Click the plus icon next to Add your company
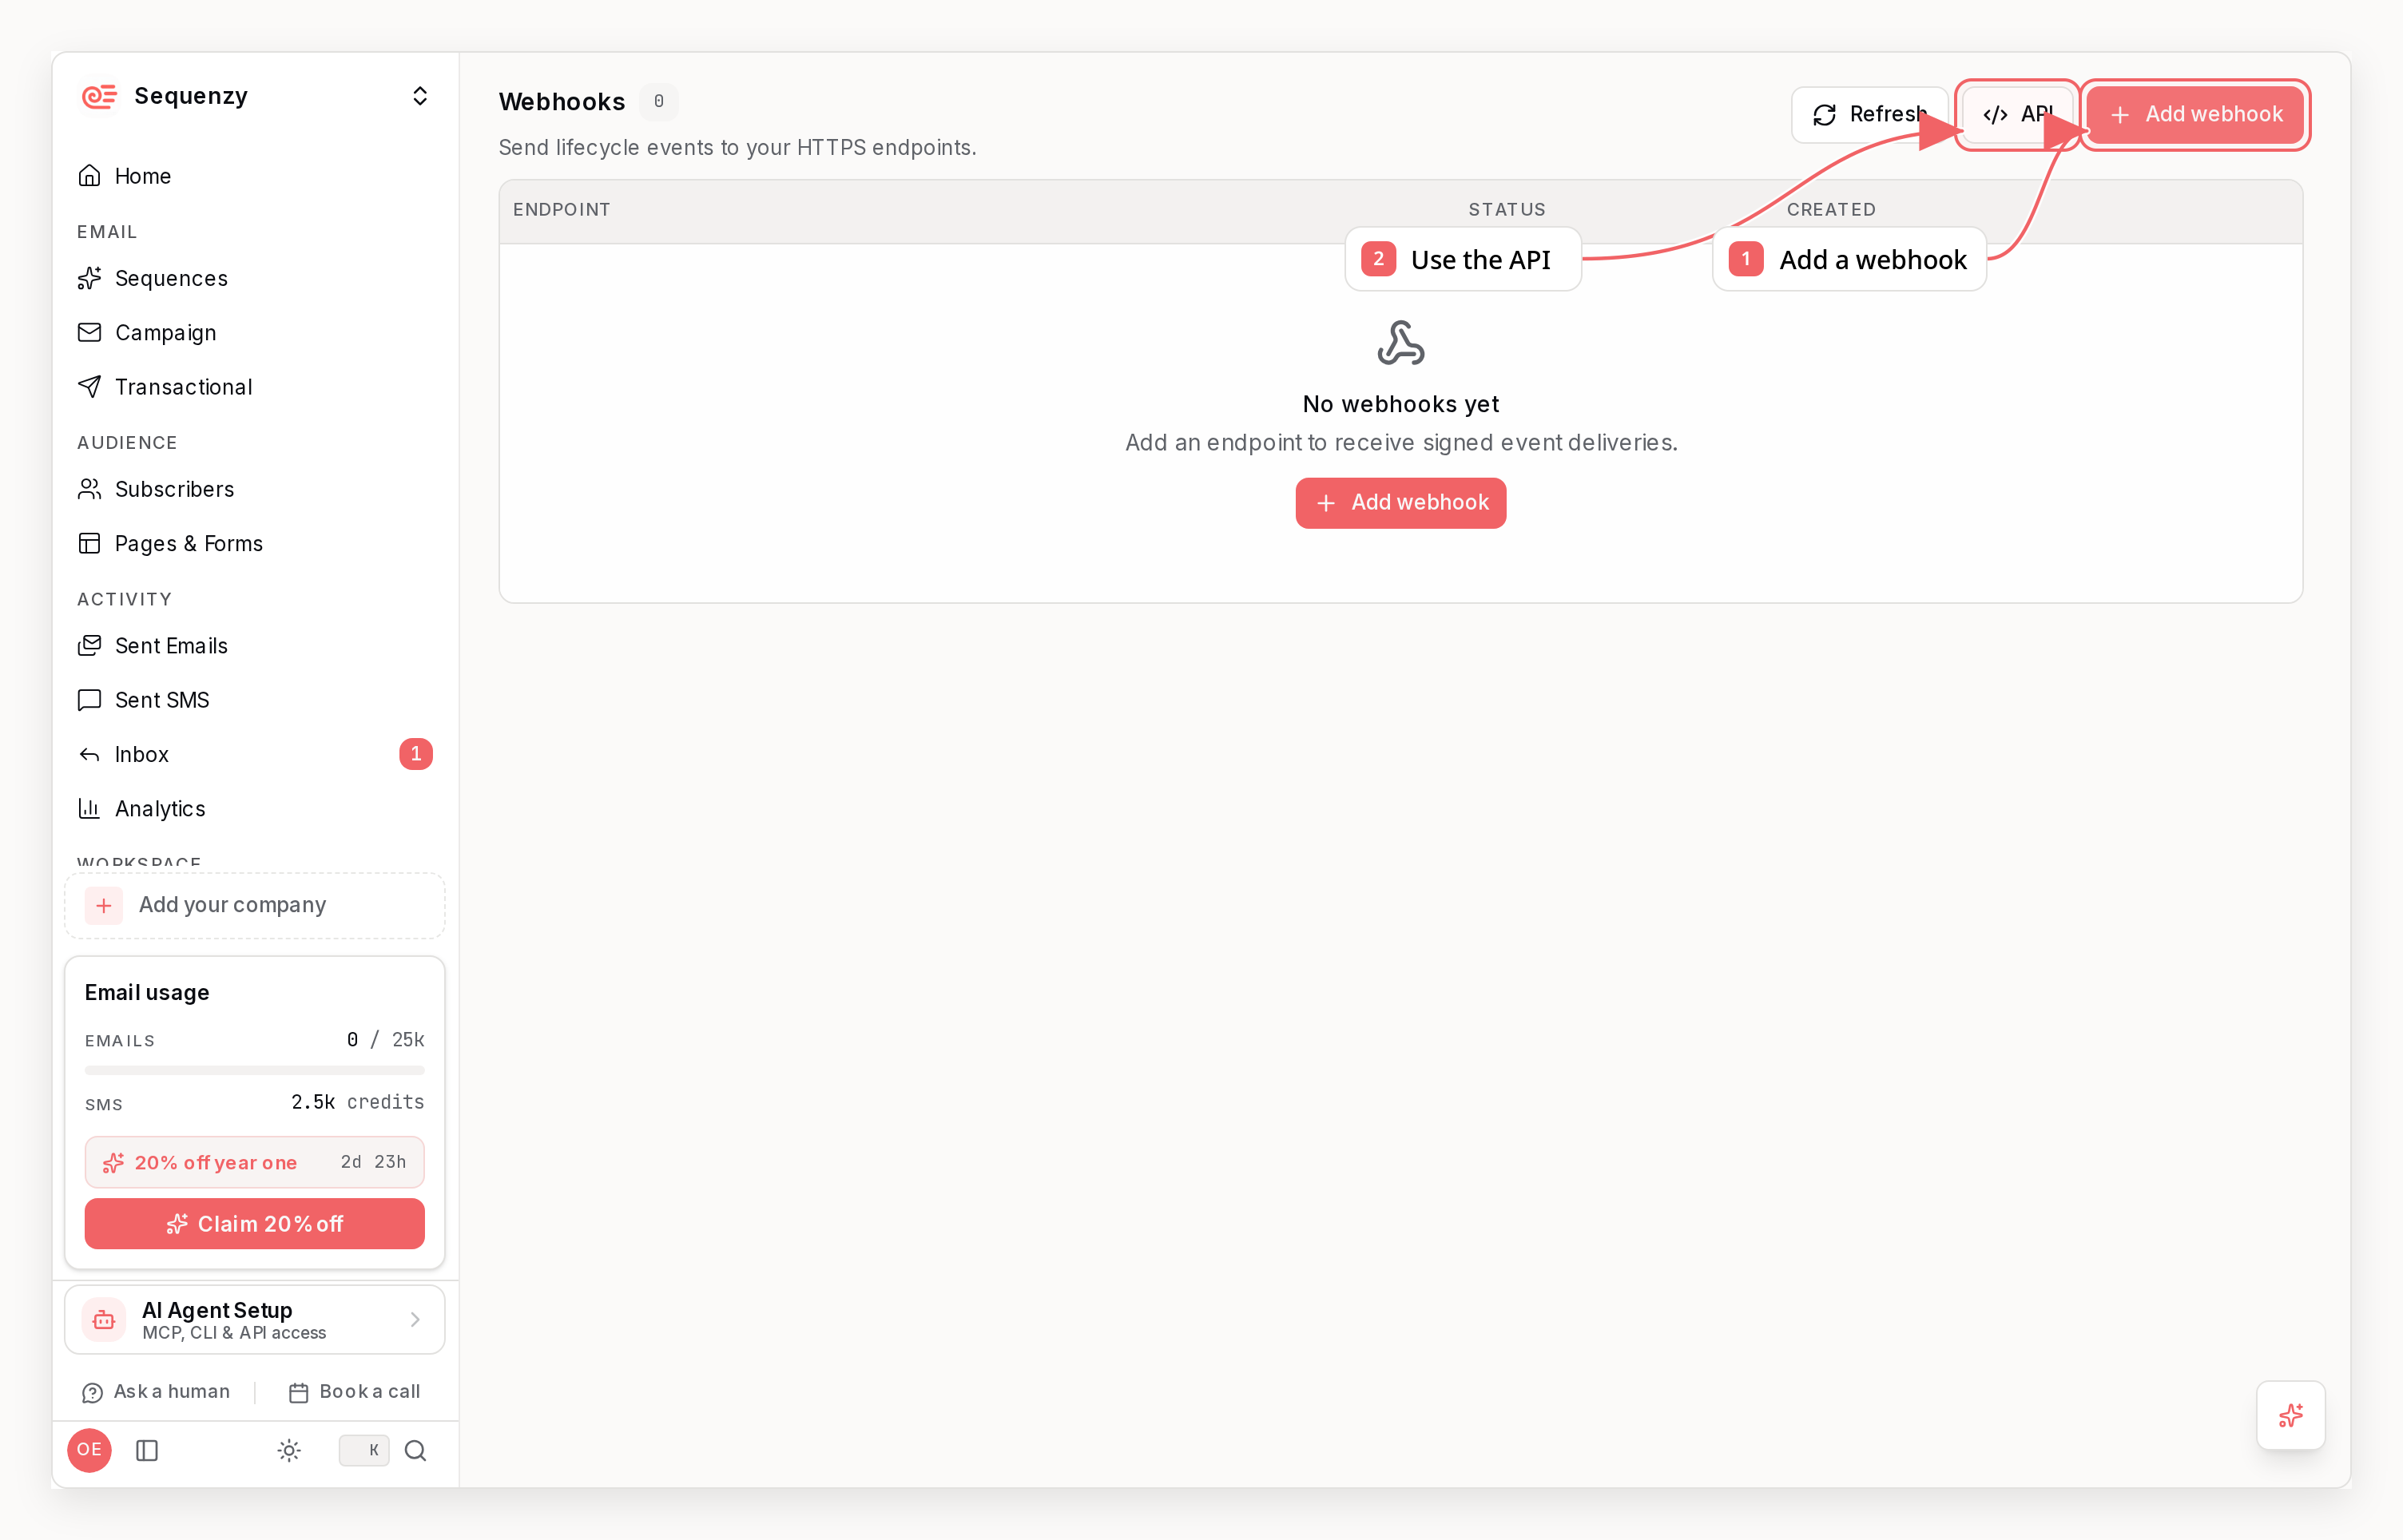Screen dimensions: 2403x1540 coord(104,906)
